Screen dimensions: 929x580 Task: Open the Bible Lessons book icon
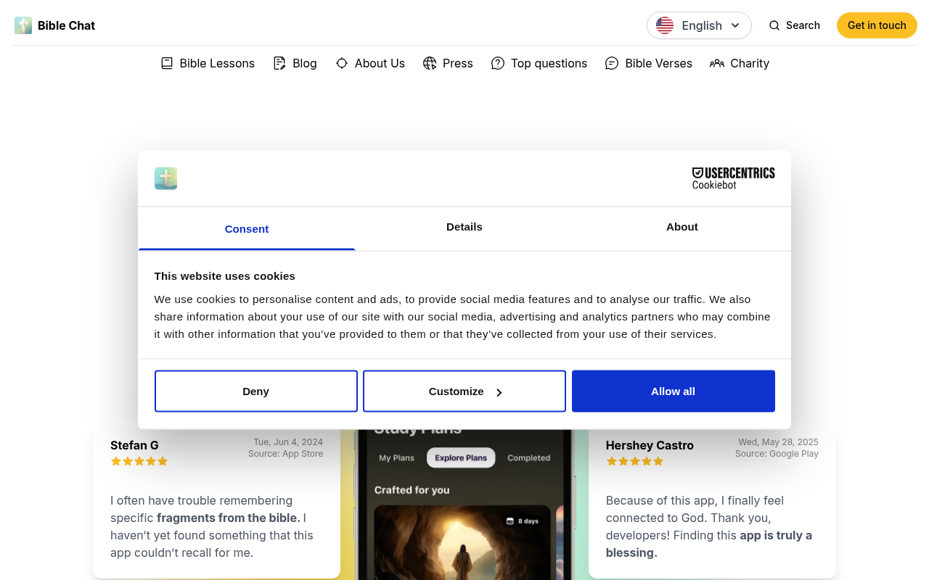tap(166, 63)
